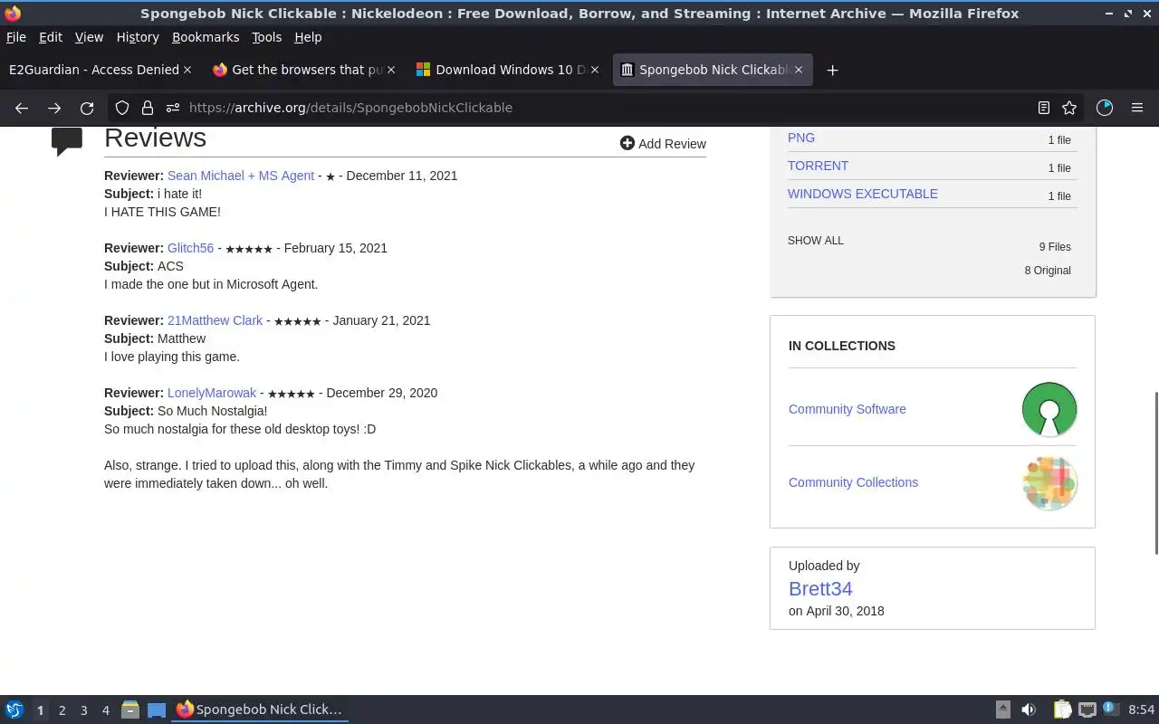The image size is (1159, 724).
Task: Click the Add Review plus icon
Action: coord(627,143)
